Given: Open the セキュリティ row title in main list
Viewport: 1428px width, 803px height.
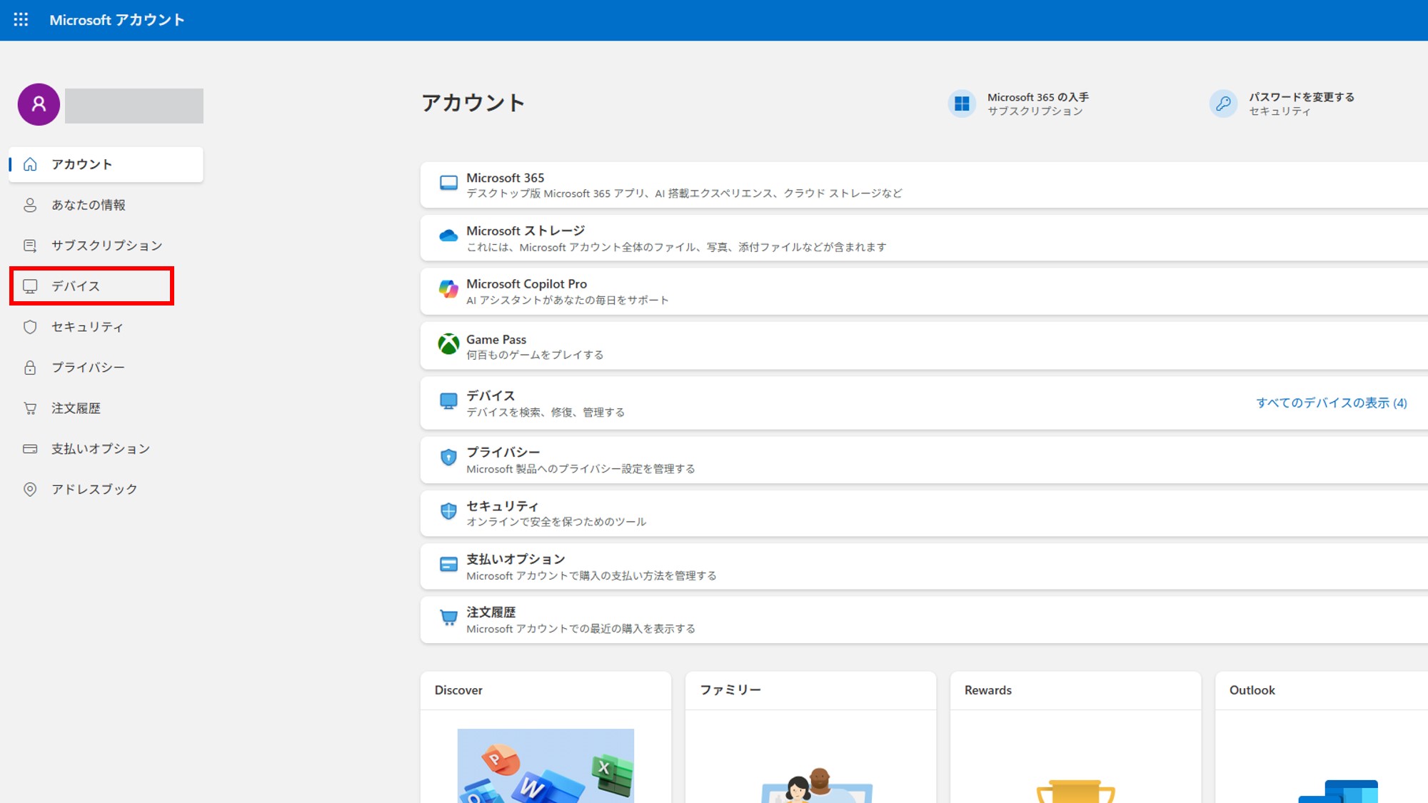Looking at the screenshot, I should (x=503, y=506).
